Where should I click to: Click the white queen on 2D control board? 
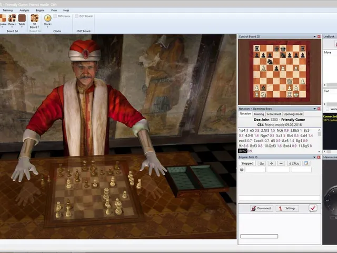(290, 81)
